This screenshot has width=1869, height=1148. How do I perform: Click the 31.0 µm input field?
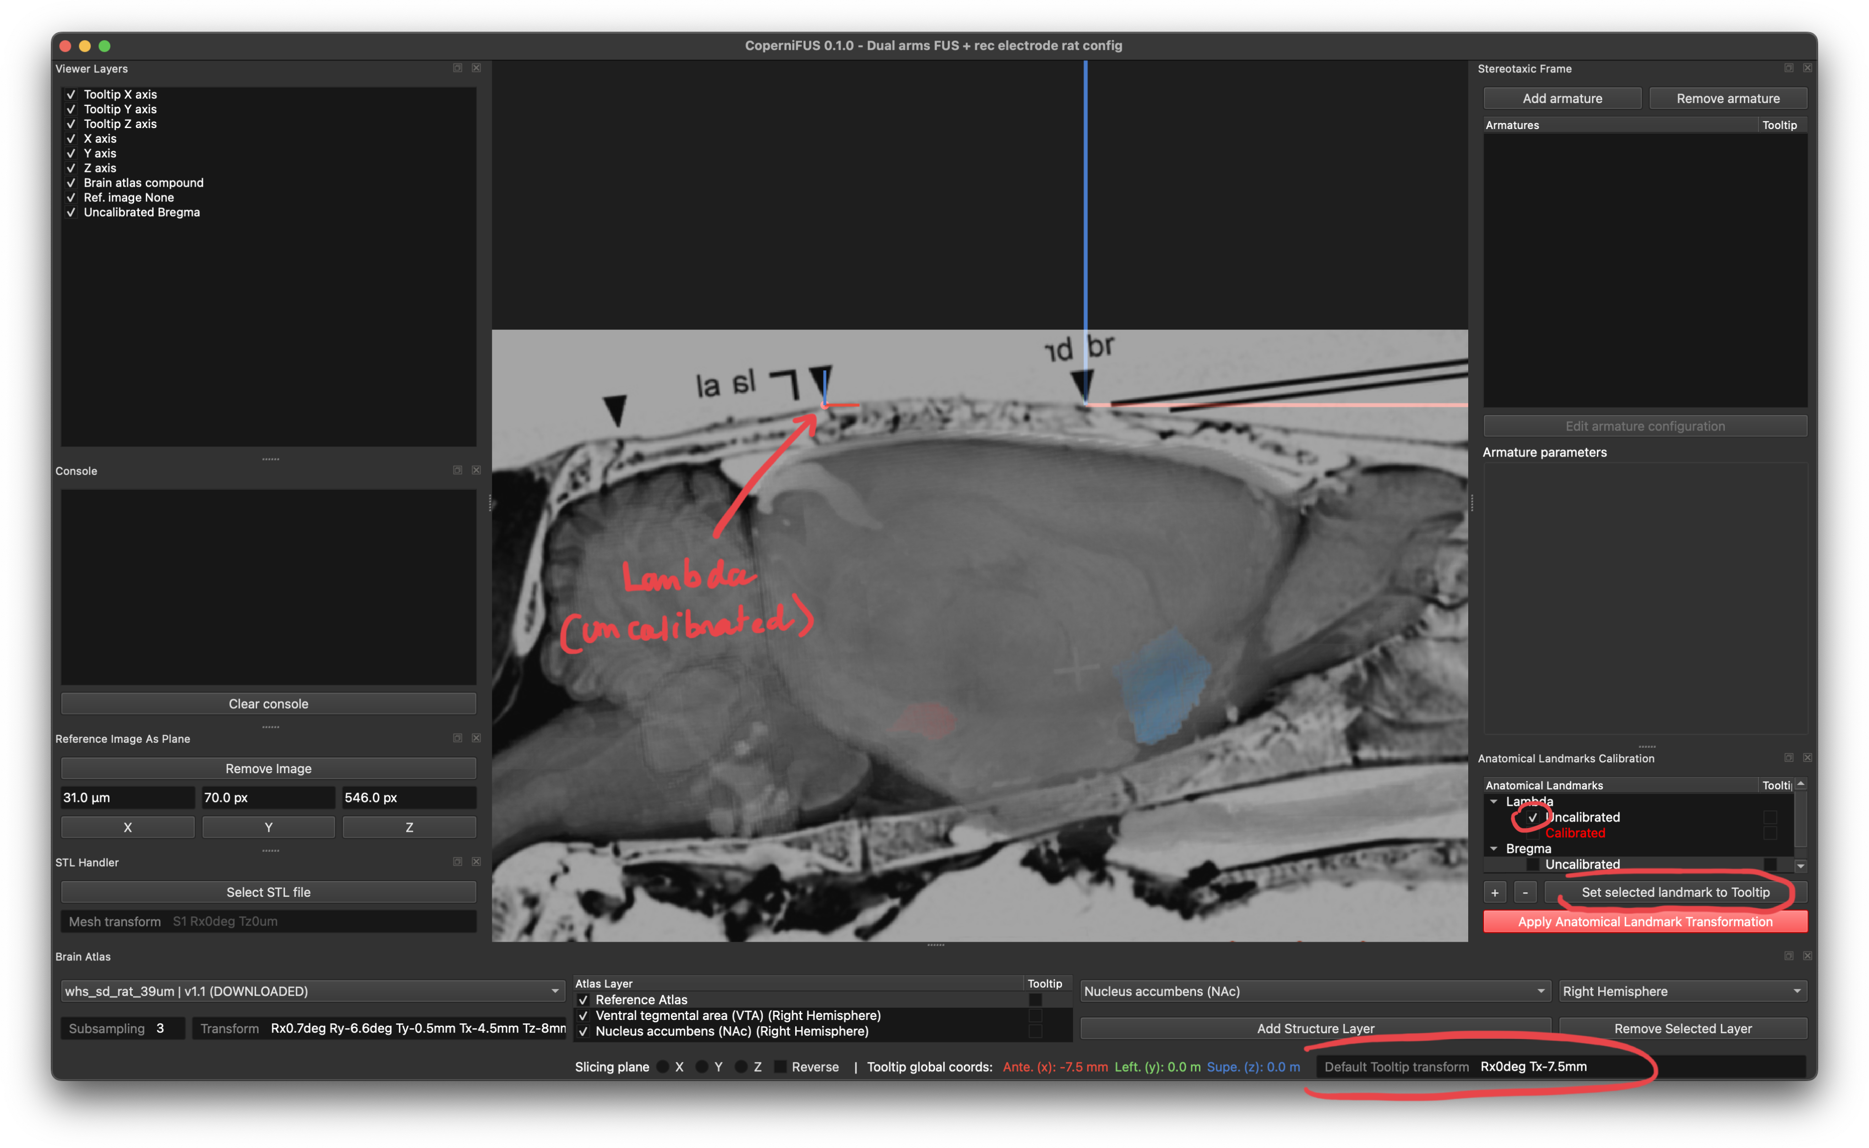click(128, 798)
